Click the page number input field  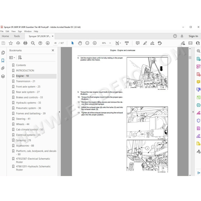[55, 43]
